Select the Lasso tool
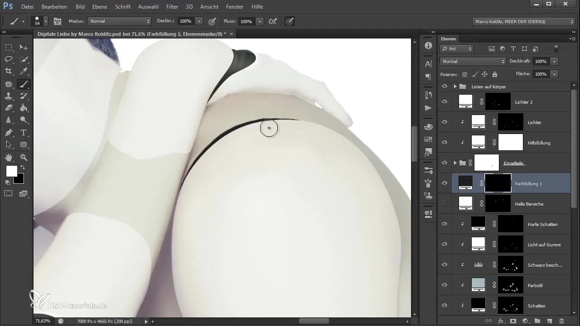 coord(9,59)
